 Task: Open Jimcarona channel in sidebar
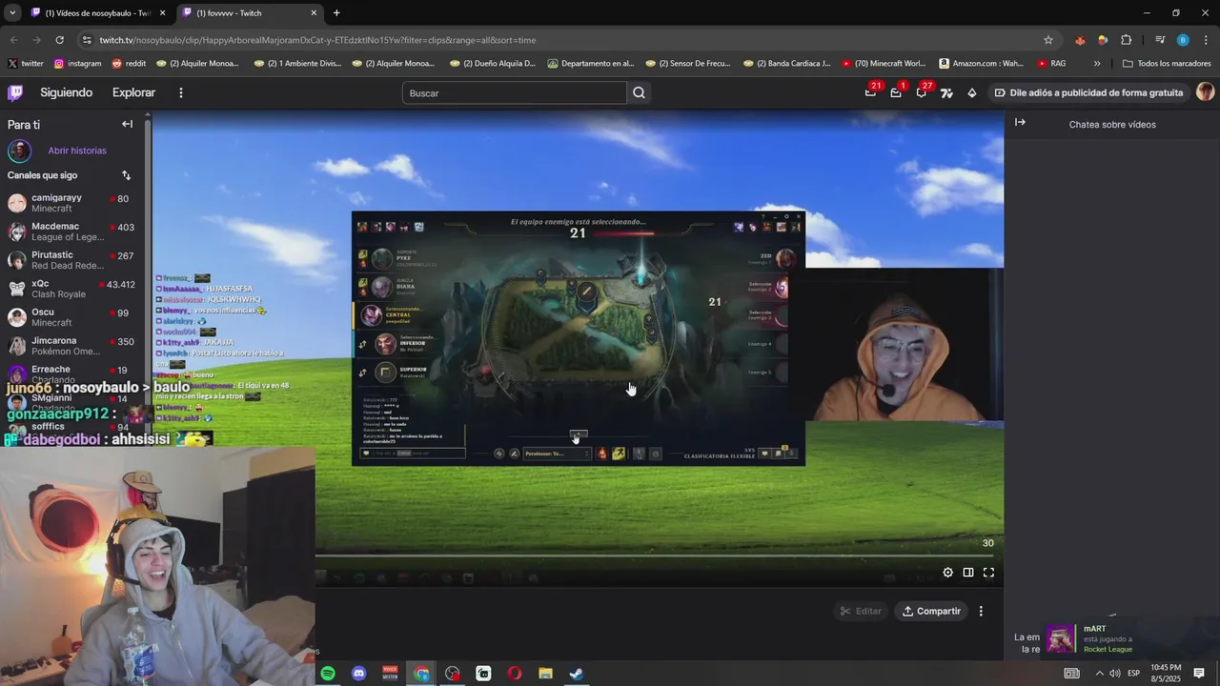(x=71, y=346)
